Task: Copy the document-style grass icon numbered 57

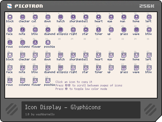Action: [x=124, y=68]
